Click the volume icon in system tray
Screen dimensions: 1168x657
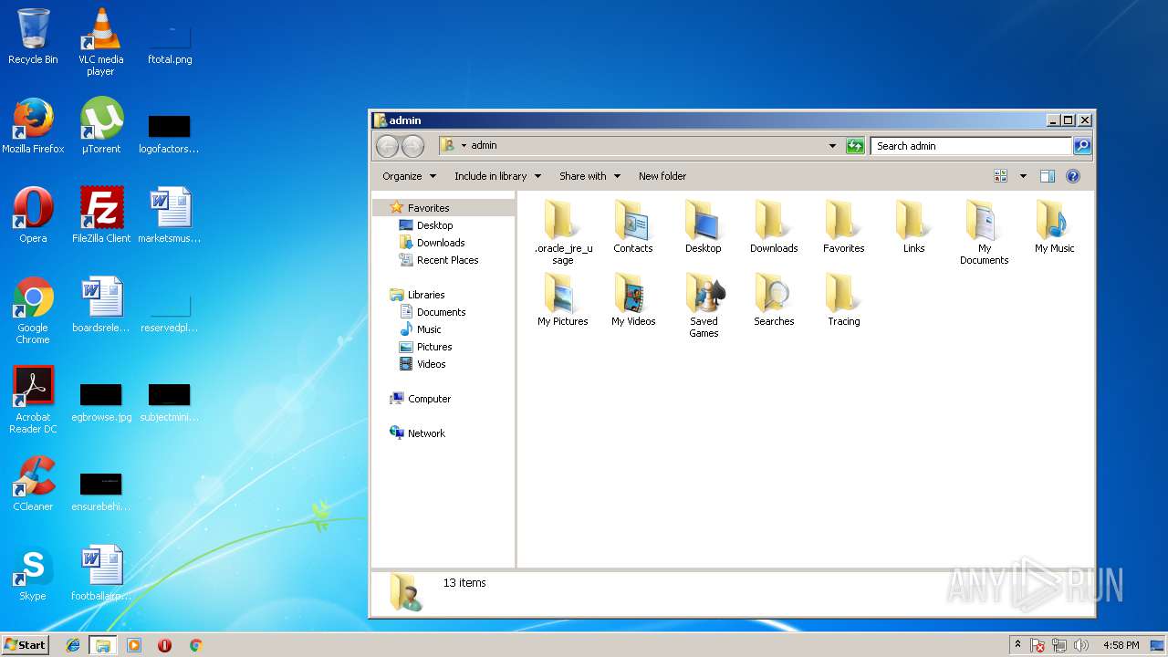click(x=1082, y=645)
